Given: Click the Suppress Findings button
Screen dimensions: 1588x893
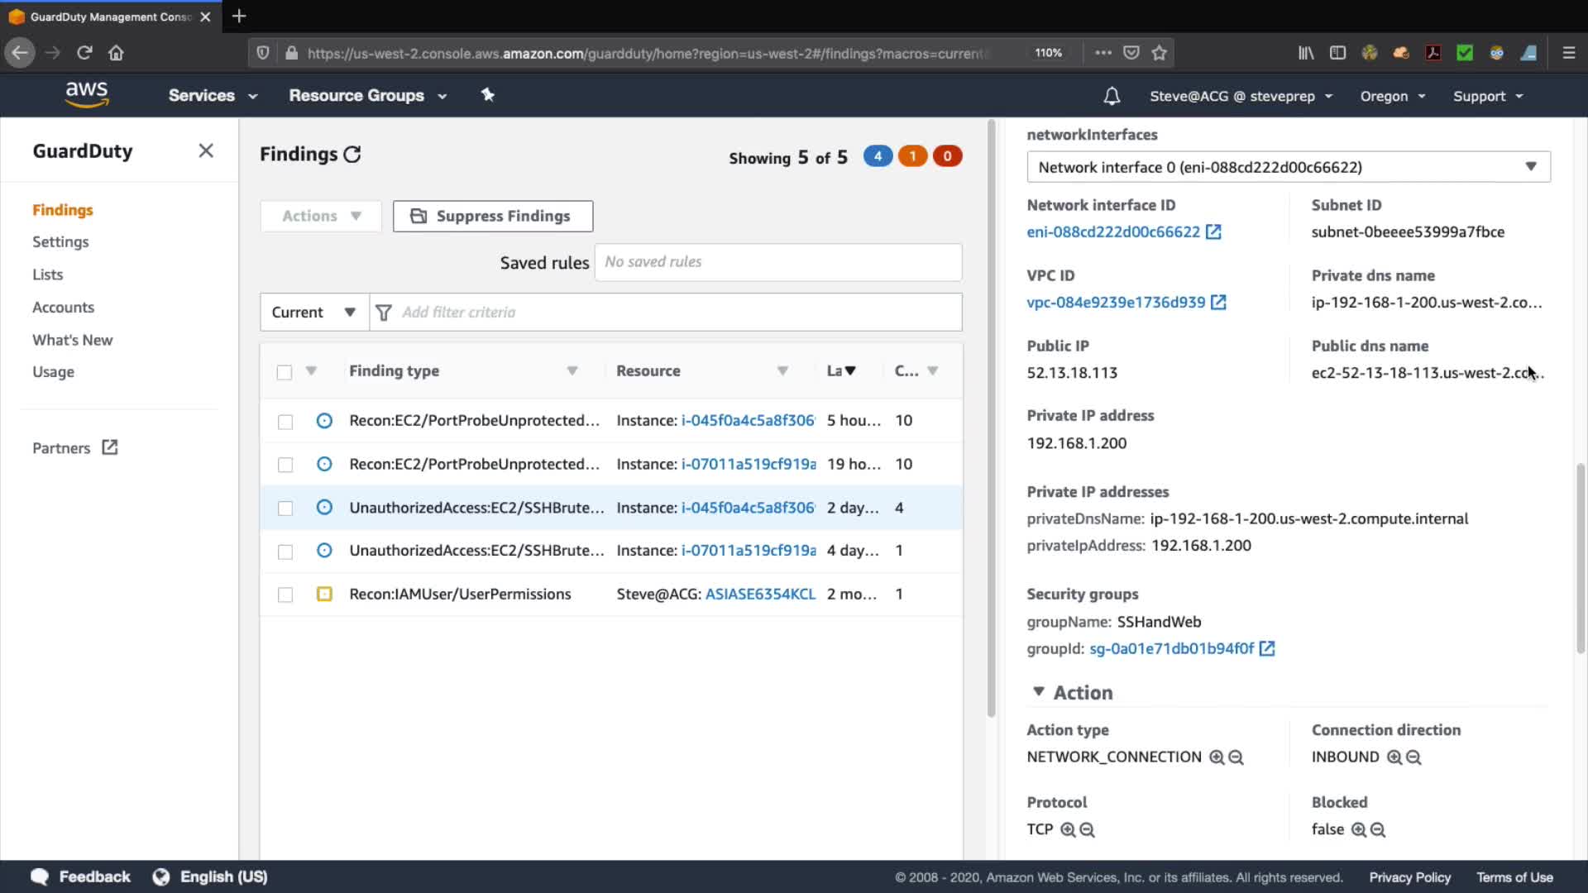Looking at the screenshot, I should 493,216.
